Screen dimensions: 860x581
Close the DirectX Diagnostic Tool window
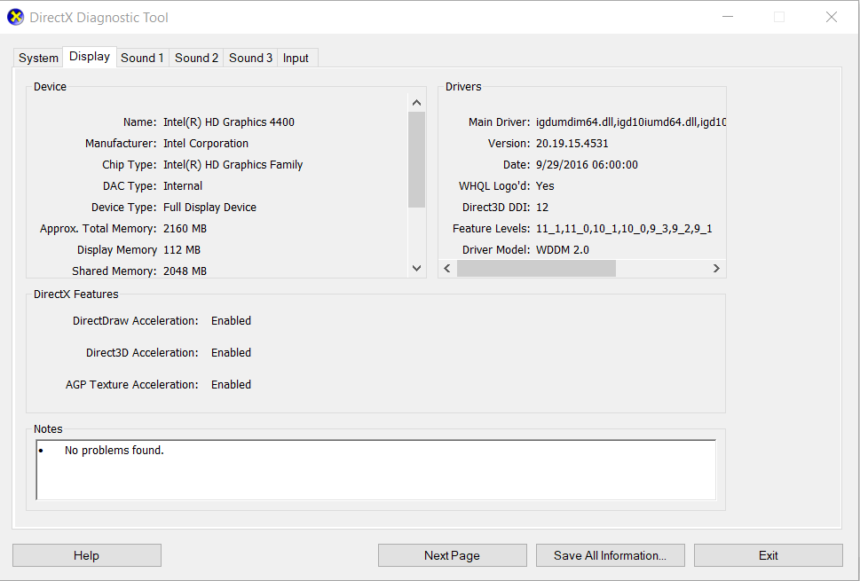point(832,17)
